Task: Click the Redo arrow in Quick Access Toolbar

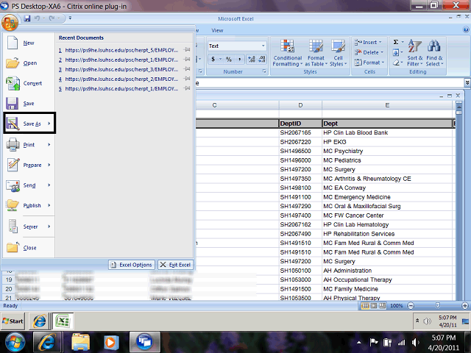Action: pos(52,18)
